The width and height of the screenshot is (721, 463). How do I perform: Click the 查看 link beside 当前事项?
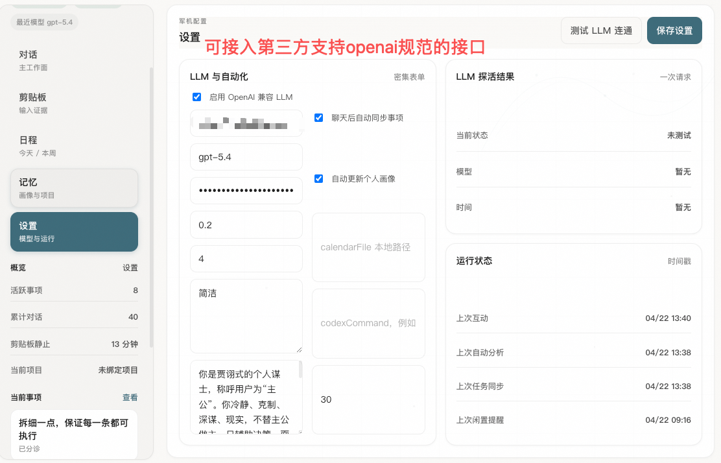click(x=130, y=398)
